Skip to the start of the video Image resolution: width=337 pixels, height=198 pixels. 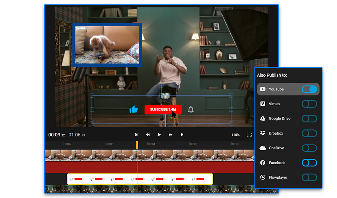pyautogui.click(x=136, y=135)
